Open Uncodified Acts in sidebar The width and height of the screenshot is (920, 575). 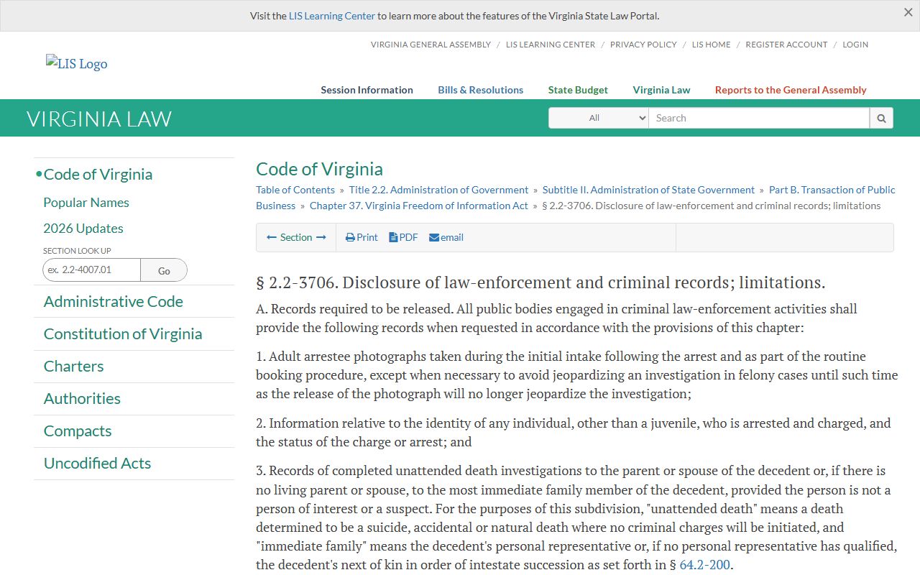pyautogui.click(x=97, y=464)
